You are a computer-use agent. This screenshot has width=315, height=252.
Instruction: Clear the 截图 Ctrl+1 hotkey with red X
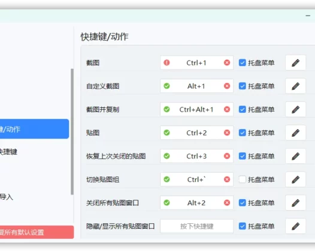tap(227, 62)
